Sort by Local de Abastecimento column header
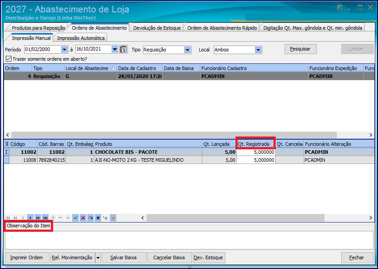Screen dimensions: 378x269 tap(90, 68)
